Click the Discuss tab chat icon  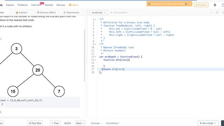point(38,13)
